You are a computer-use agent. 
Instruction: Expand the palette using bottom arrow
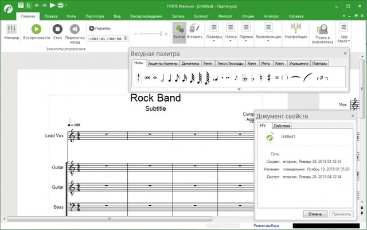coord(239,89)
